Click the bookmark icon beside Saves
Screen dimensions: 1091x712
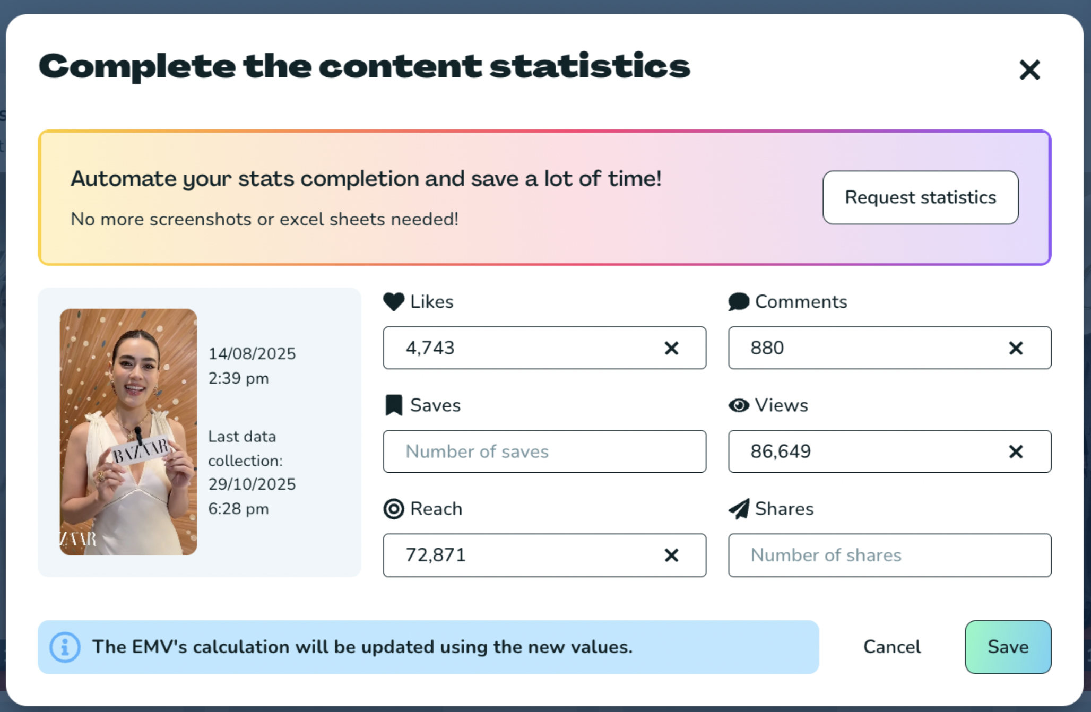(x=394, y=405)
